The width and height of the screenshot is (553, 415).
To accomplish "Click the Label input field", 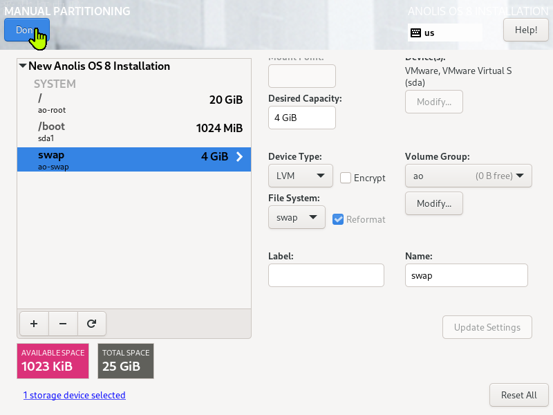I will point(326,275).
